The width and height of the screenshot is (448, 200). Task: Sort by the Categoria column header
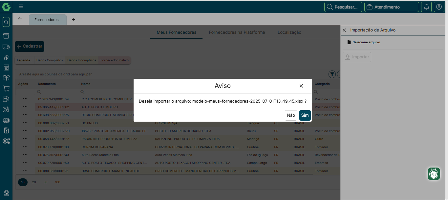pyautogui.click(x=322, y=84)
